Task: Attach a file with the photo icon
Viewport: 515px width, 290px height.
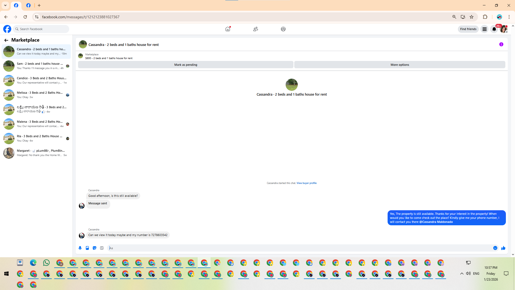Action: (x=87, y=248)
